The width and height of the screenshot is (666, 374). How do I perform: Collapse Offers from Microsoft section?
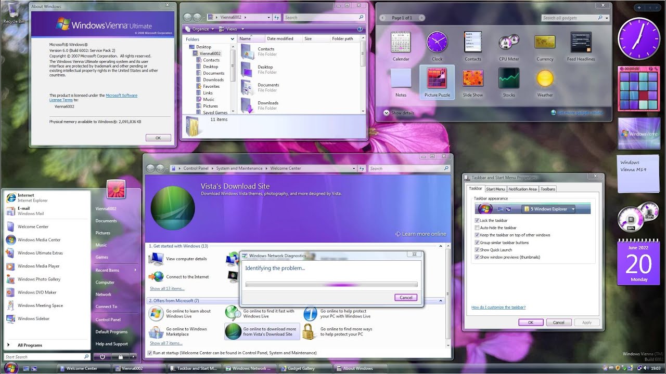coord(441,301)
